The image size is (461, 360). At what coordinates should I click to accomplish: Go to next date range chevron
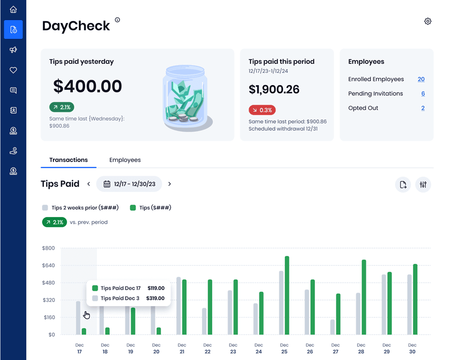coord(170,184)
